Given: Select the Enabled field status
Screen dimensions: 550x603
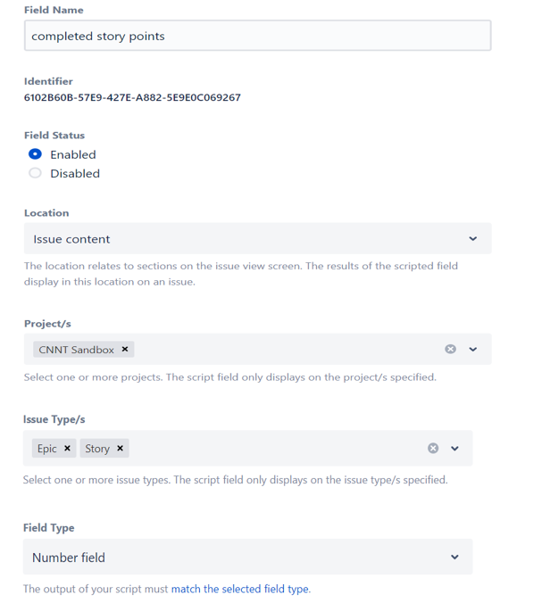Looking at the screenshot, I should point(35,154).
